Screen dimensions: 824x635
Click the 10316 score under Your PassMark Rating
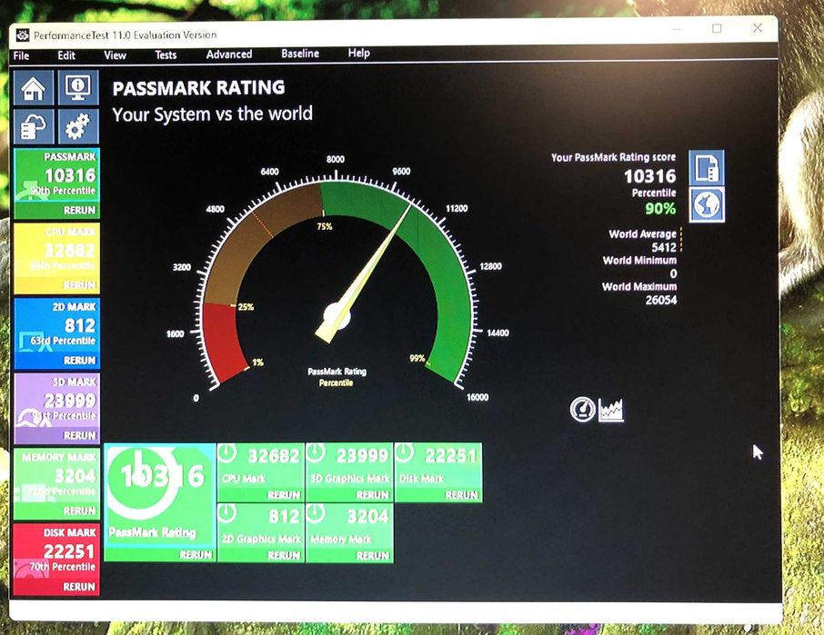[650, 176]
